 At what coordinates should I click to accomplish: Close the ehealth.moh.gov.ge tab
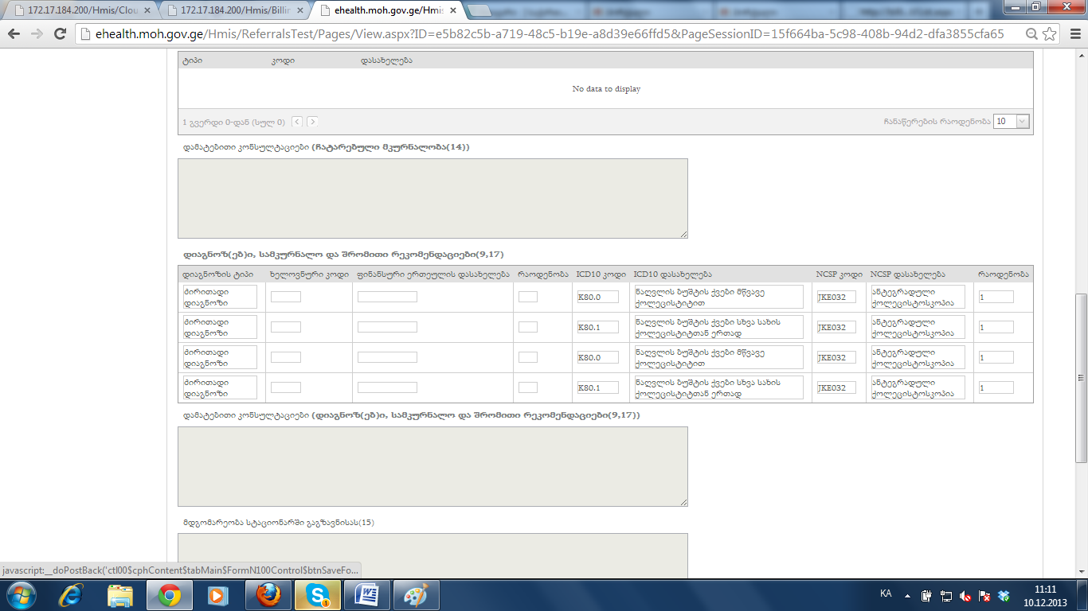(452, 11)
